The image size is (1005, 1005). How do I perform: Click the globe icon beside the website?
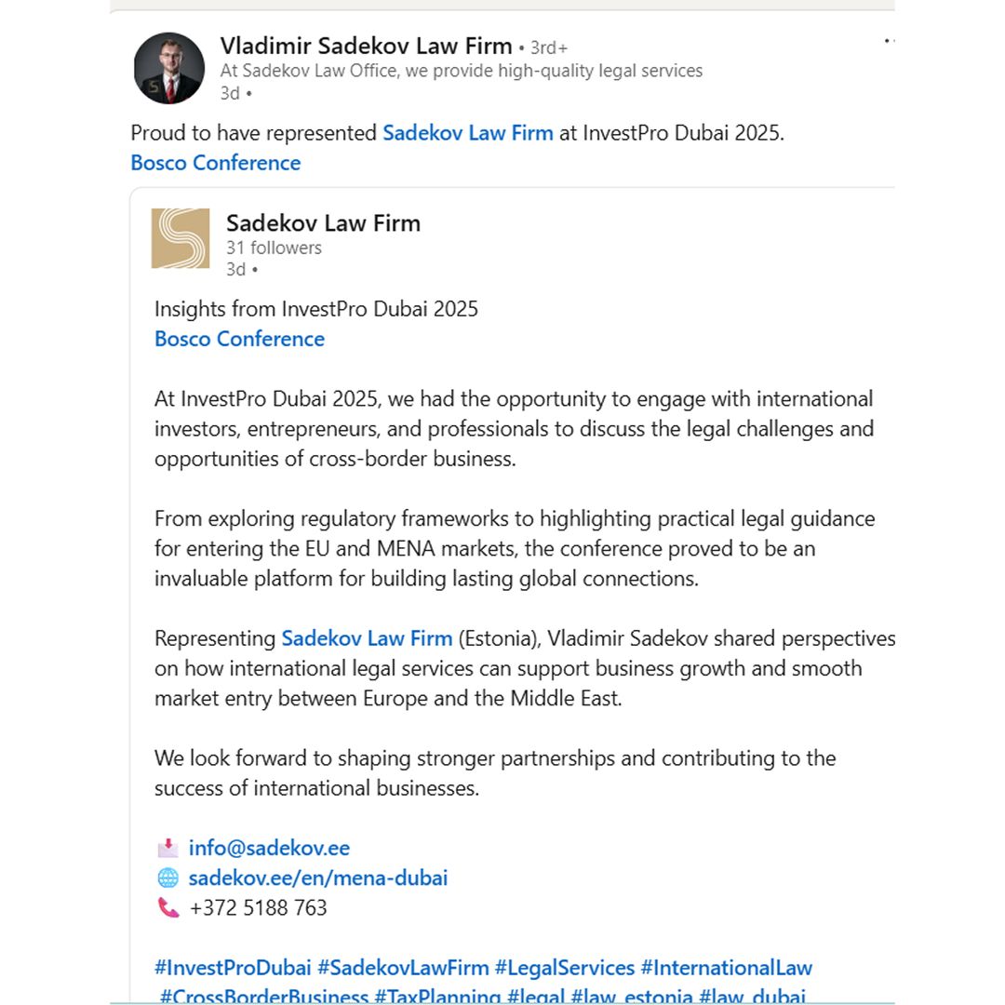coord(167,878)
